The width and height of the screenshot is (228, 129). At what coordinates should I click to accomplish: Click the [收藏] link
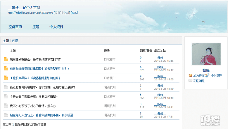[x=58, y=13]
